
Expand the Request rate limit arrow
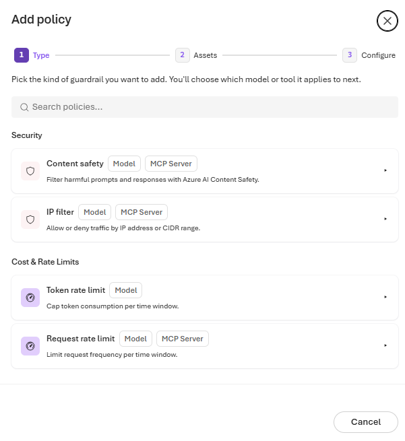tap(385, 345)
